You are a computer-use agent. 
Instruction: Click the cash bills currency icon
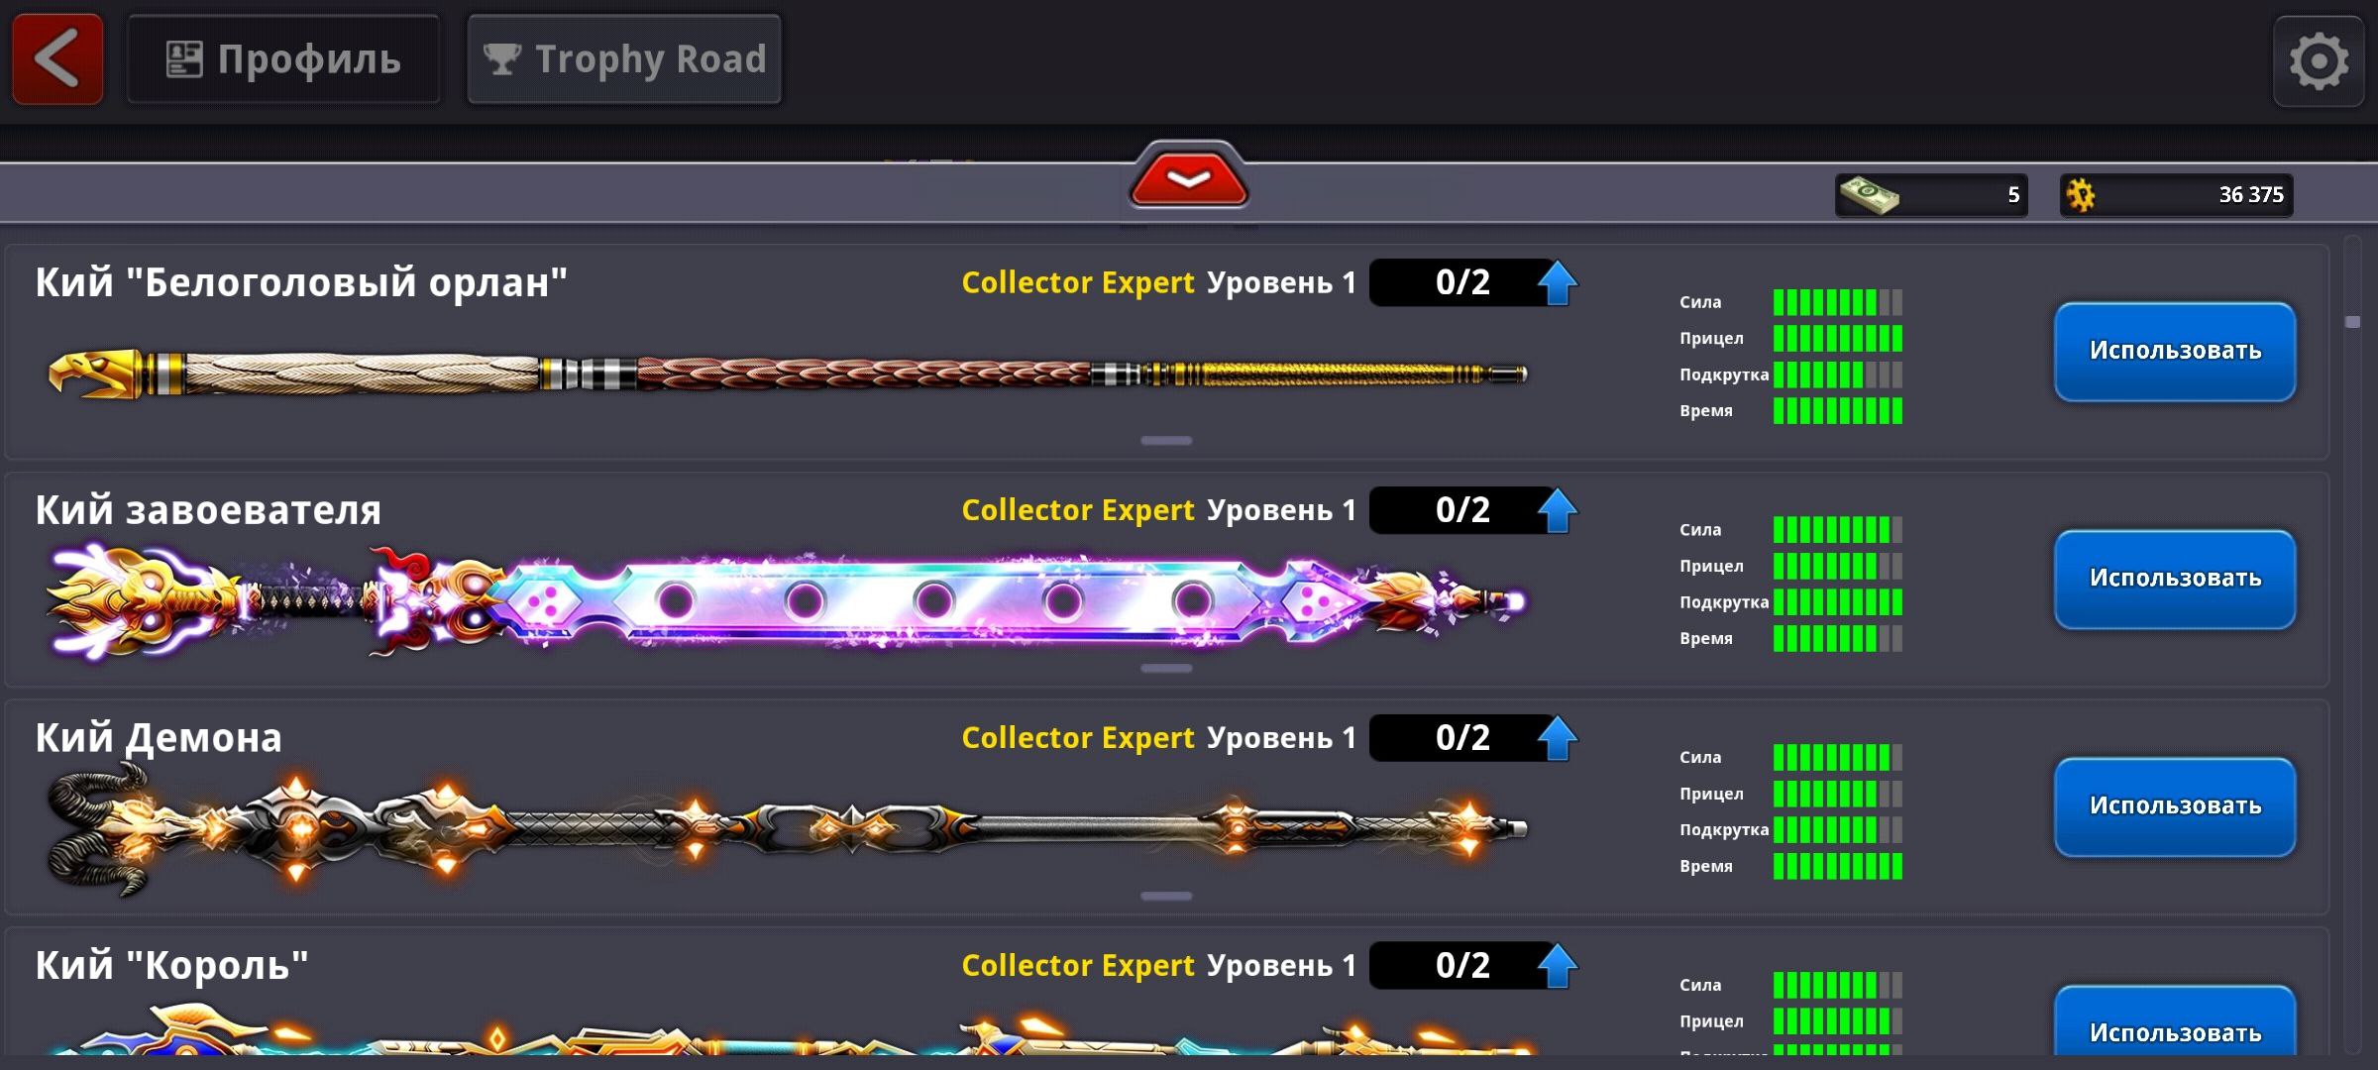point(1870,194)
